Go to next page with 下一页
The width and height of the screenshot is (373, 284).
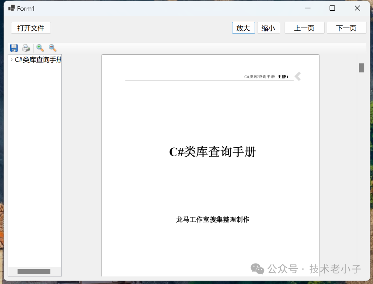click(346, 28)
